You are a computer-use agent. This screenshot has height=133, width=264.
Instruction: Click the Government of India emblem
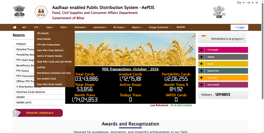click(19, 12)
